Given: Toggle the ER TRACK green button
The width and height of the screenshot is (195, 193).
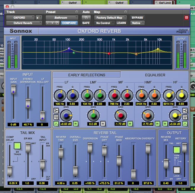Looking at the screenshot, I should pyautogui.click(x=17, y=146).
